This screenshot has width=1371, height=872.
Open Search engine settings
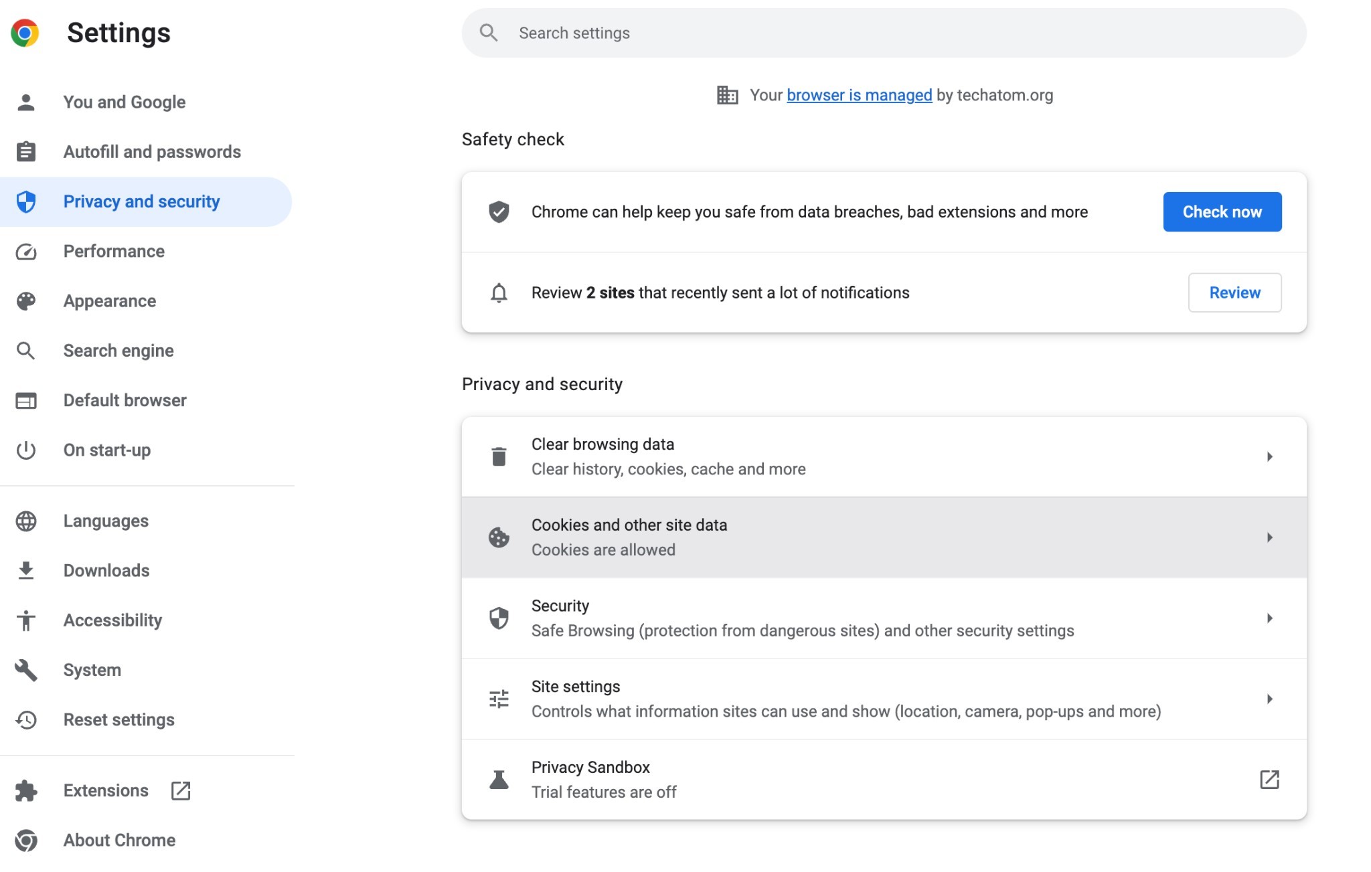click(x=146, y=351)
